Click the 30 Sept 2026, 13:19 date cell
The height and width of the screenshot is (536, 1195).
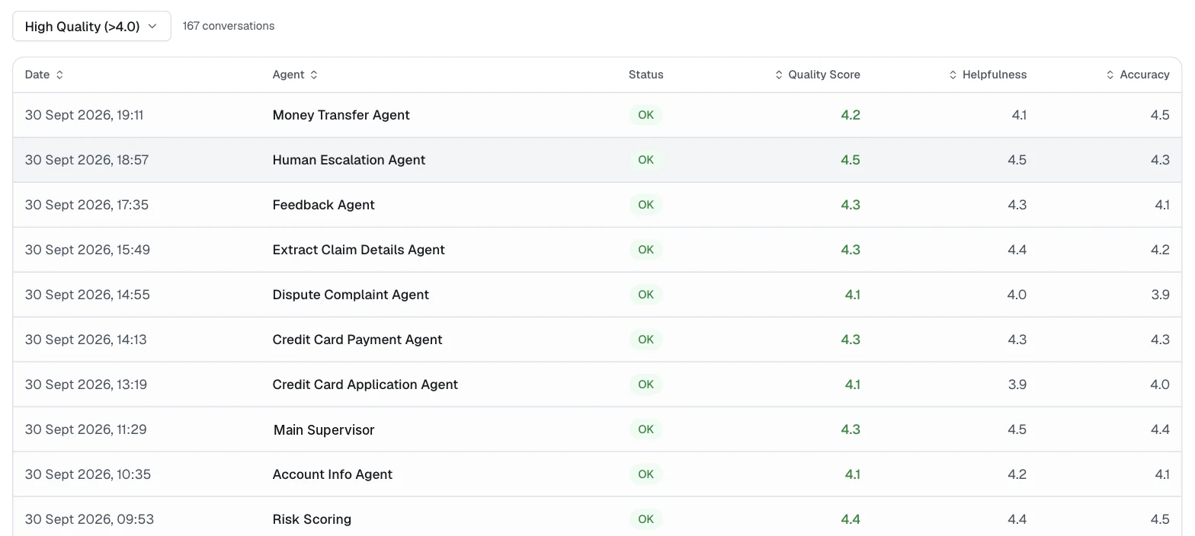(x=86, y=384)
